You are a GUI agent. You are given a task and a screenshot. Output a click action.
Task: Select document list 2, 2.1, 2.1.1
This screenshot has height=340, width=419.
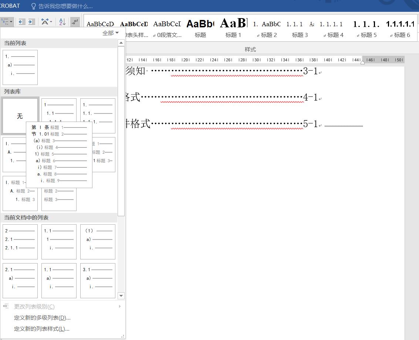click(20, 242)
